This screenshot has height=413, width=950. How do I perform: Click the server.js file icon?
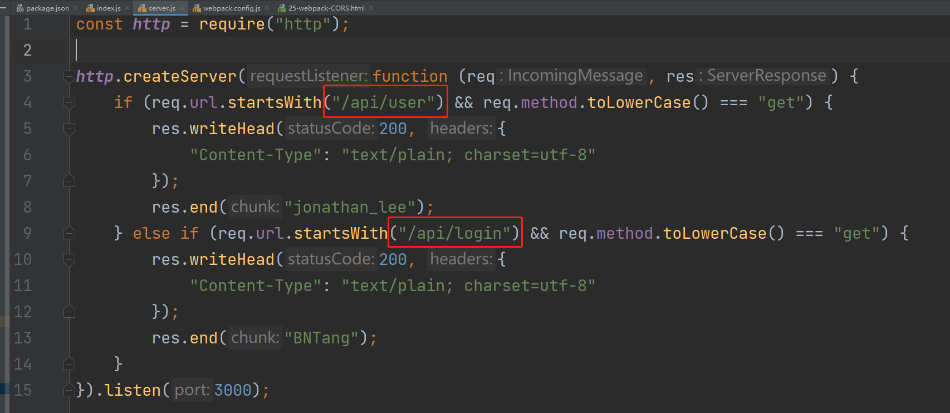point(142,8)
